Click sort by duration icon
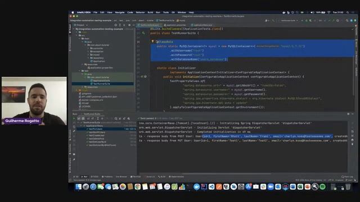This screenshot has width=360, height=202. [93, 118]
